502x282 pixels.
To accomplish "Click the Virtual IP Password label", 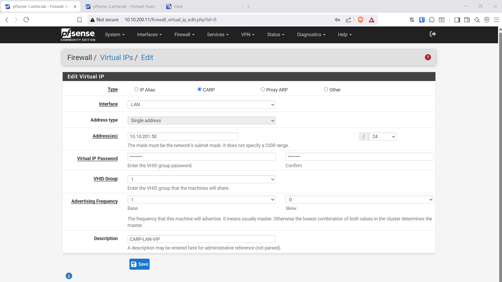I will 97,159.
